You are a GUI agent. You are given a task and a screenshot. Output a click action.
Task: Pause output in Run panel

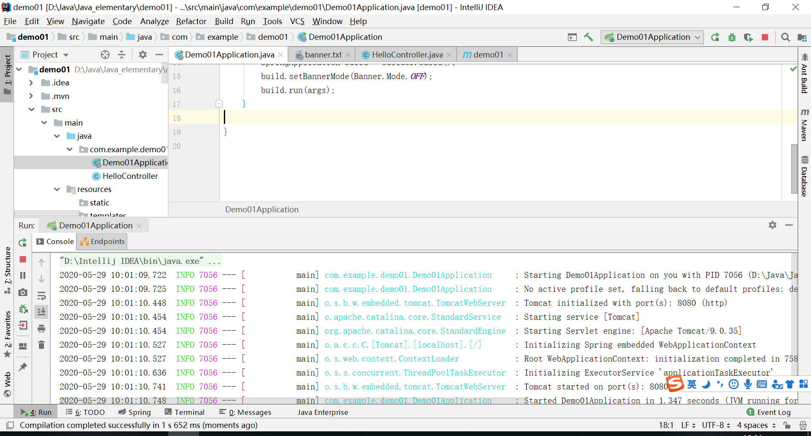tap(23, 276)
